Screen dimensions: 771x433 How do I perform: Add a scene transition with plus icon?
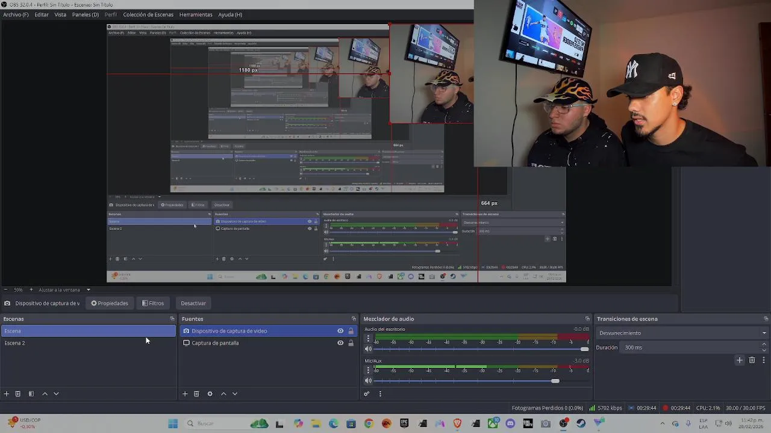pos(740,360)
